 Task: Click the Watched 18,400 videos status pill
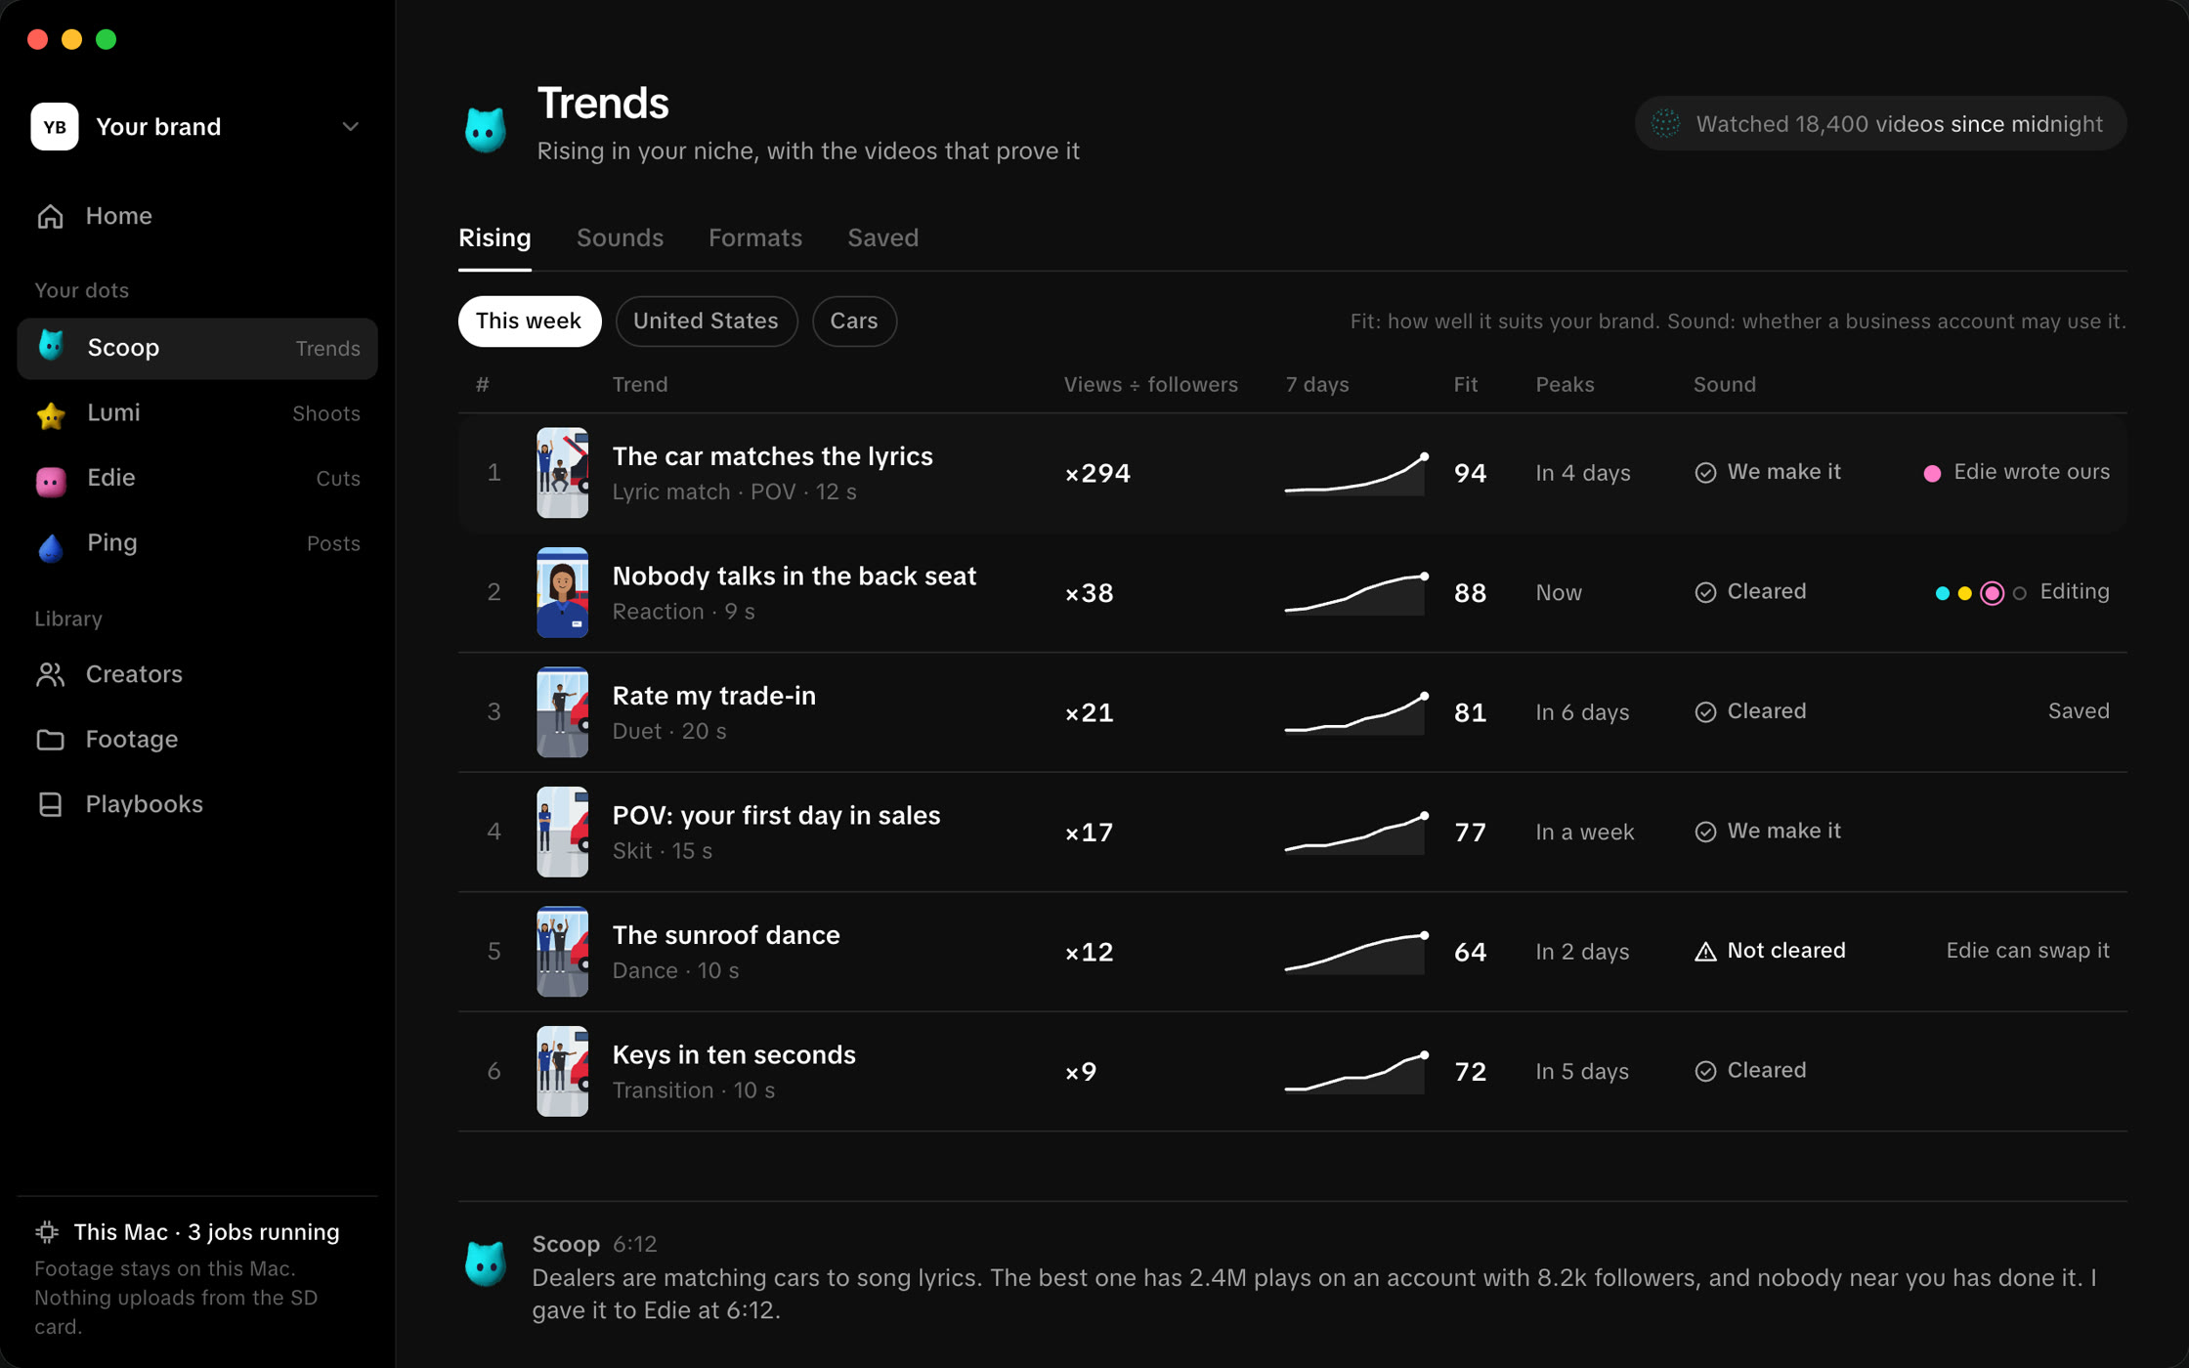(x=1880, y=123)
